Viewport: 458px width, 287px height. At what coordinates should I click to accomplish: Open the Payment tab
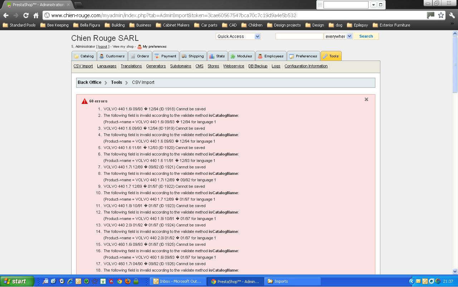[165, 56]
